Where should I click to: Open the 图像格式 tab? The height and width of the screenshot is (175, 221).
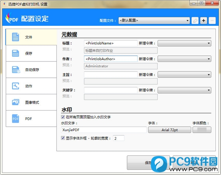pos(31,102)
